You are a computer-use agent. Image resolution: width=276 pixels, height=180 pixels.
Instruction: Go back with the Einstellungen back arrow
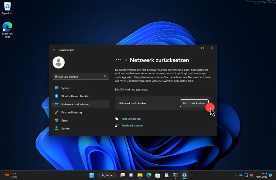point(54,50)
